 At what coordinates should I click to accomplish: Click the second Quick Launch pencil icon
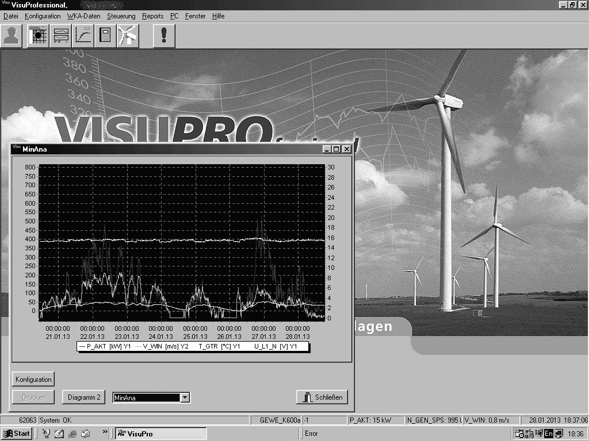[59, 434]
